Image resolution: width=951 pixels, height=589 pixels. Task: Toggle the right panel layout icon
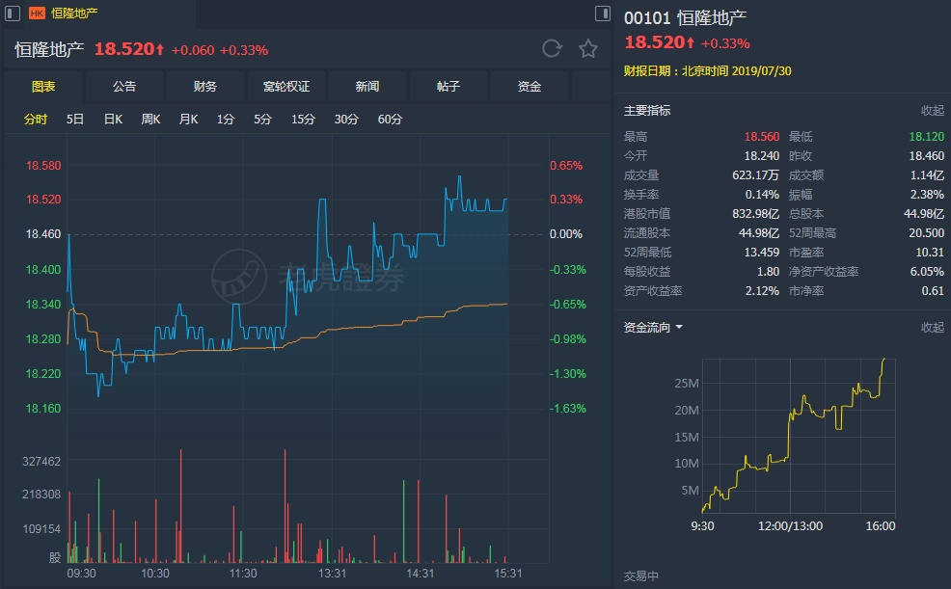(x=602, y=13)
